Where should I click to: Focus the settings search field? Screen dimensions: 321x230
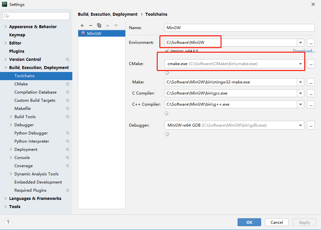tap(36, 16)
